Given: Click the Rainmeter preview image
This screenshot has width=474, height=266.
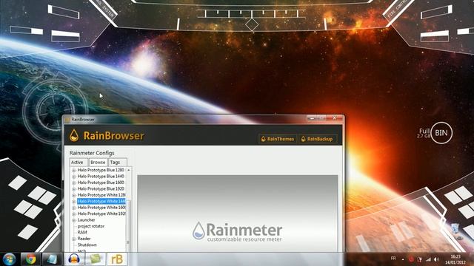Looking at the screenshot, I should (x=238, y=214).
